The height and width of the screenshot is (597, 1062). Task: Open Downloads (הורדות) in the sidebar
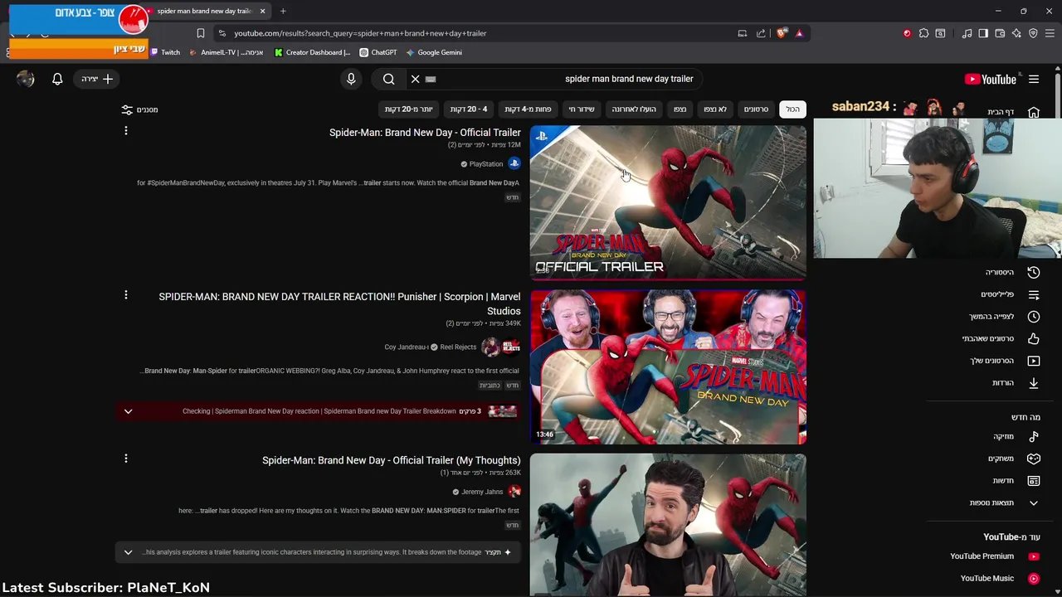coord(1016,383)
